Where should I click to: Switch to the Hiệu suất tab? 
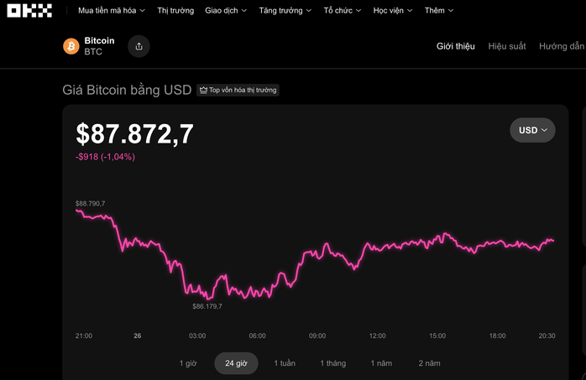pos(507,46)
